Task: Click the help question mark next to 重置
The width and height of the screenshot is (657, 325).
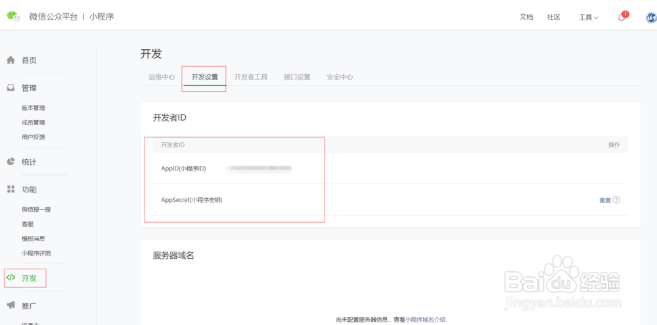Action: tap(616, 200)
